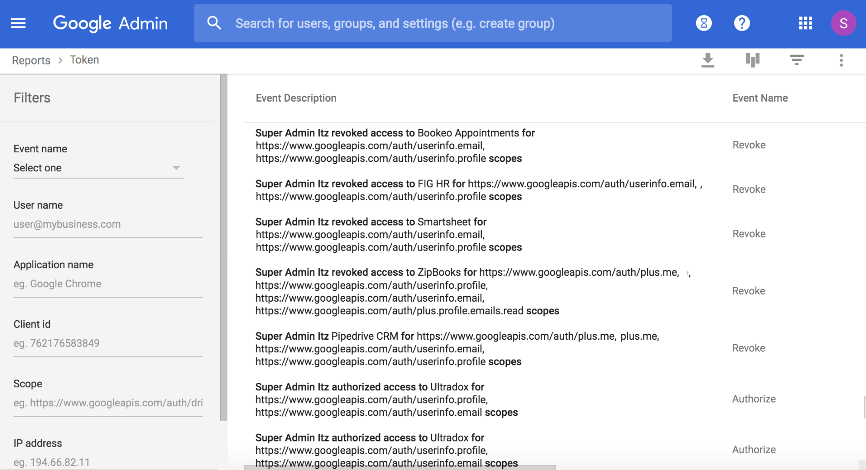Open the hourglass tasks icon
This screenshot has height=470, width=866.
(704, 23)
